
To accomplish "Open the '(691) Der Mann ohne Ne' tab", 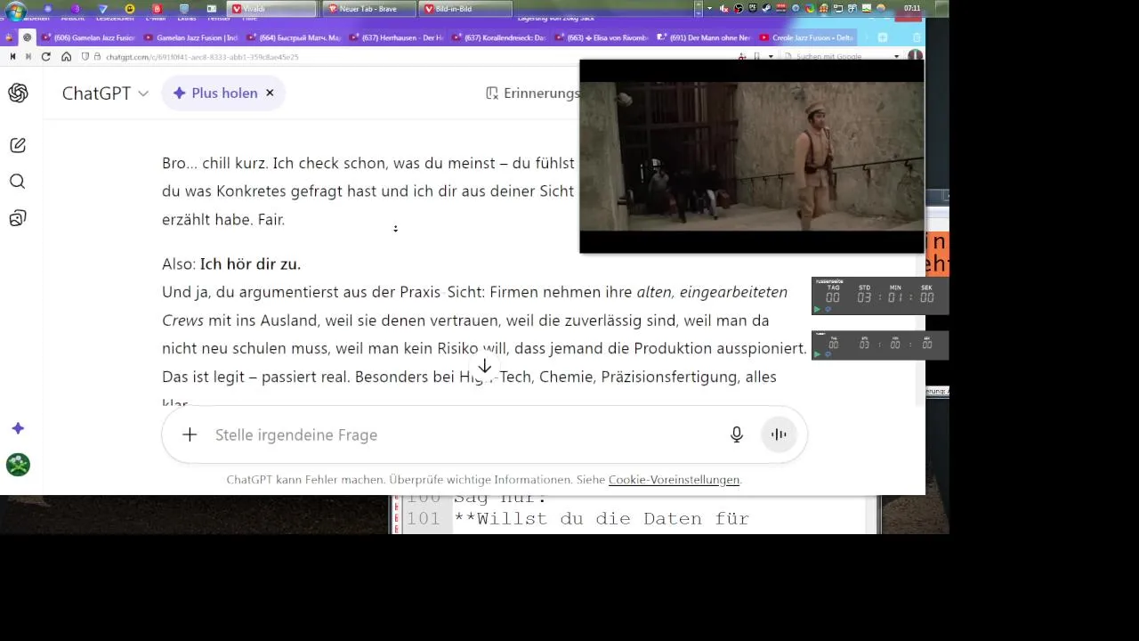I will click(x=702, y=37).
